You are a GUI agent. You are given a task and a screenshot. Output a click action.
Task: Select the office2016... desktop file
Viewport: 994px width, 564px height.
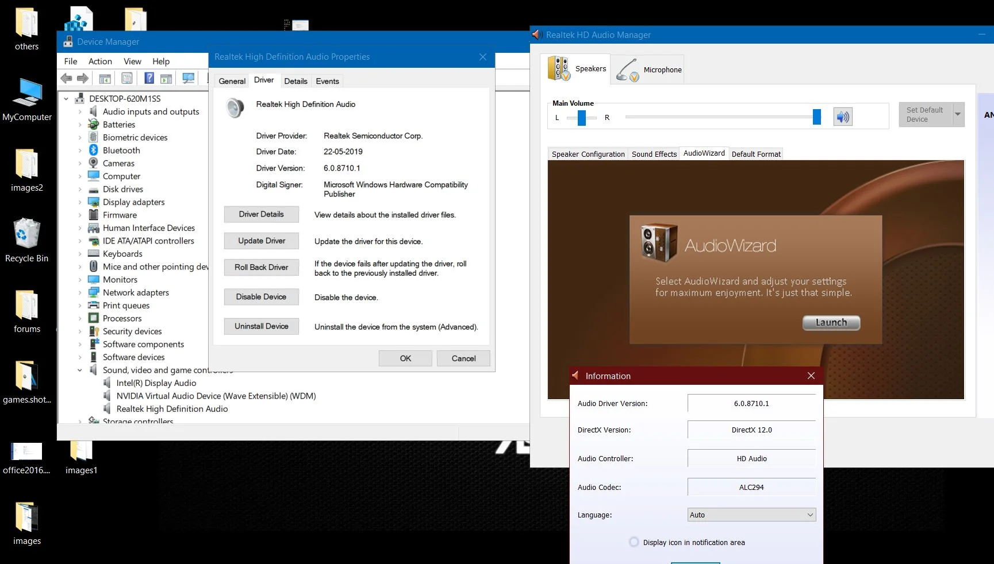(26, 458)
